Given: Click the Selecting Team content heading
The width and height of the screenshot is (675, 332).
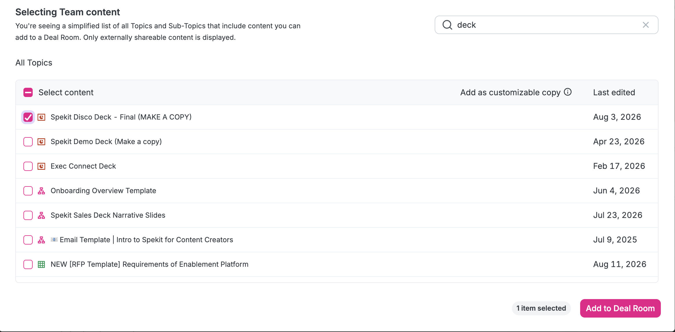Looking at the screenshot, I should pos(68,12).
